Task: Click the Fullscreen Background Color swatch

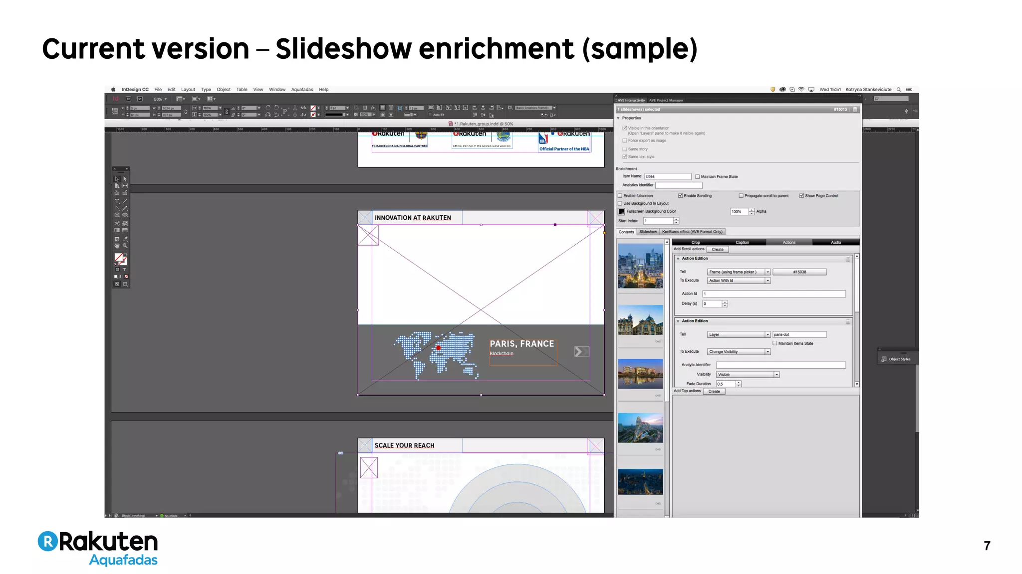Action: (x=621, y=212)
